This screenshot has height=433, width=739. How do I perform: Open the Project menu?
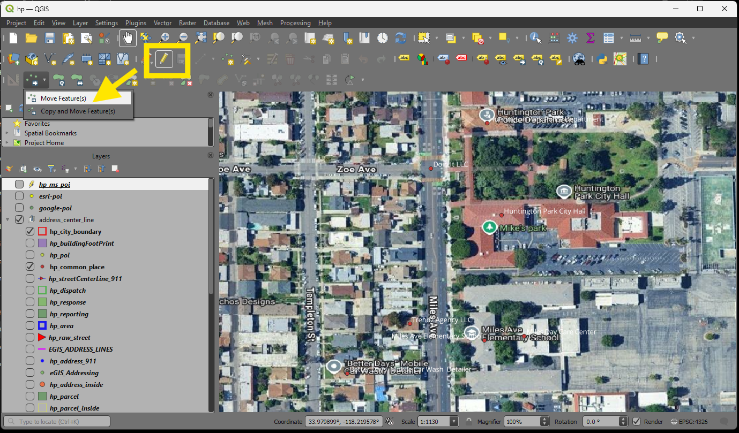pyautogui.click(x=16, y=23)
